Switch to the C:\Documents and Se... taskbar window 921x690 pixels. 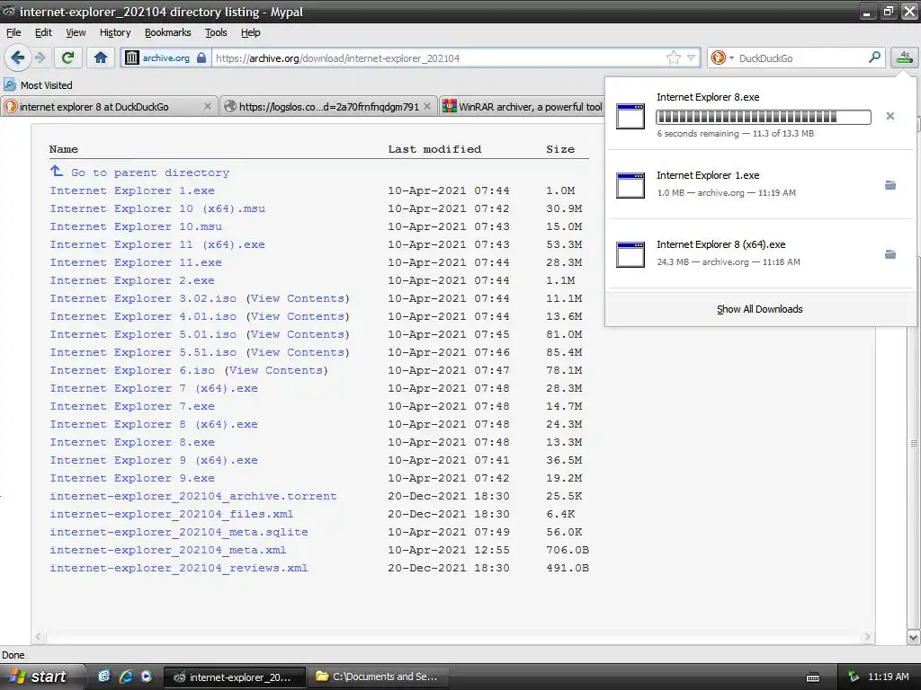[379, 677]
